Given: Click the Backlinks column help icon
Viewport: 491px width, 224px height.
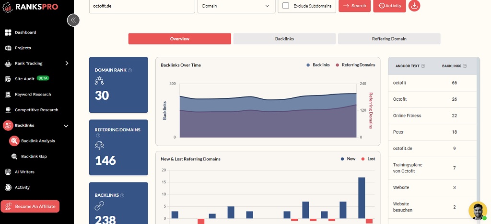Looking at the screenshot, I should pyautogui.click(x=465, y=66).
